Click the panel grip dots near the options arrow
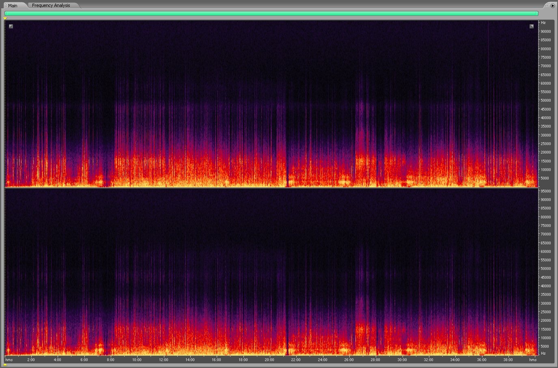Viewport: 558px width, 368px height. coord(547,5)
